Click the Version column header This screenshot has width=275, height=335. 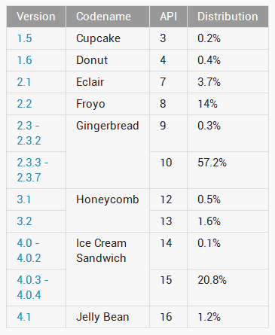(36, 17)
